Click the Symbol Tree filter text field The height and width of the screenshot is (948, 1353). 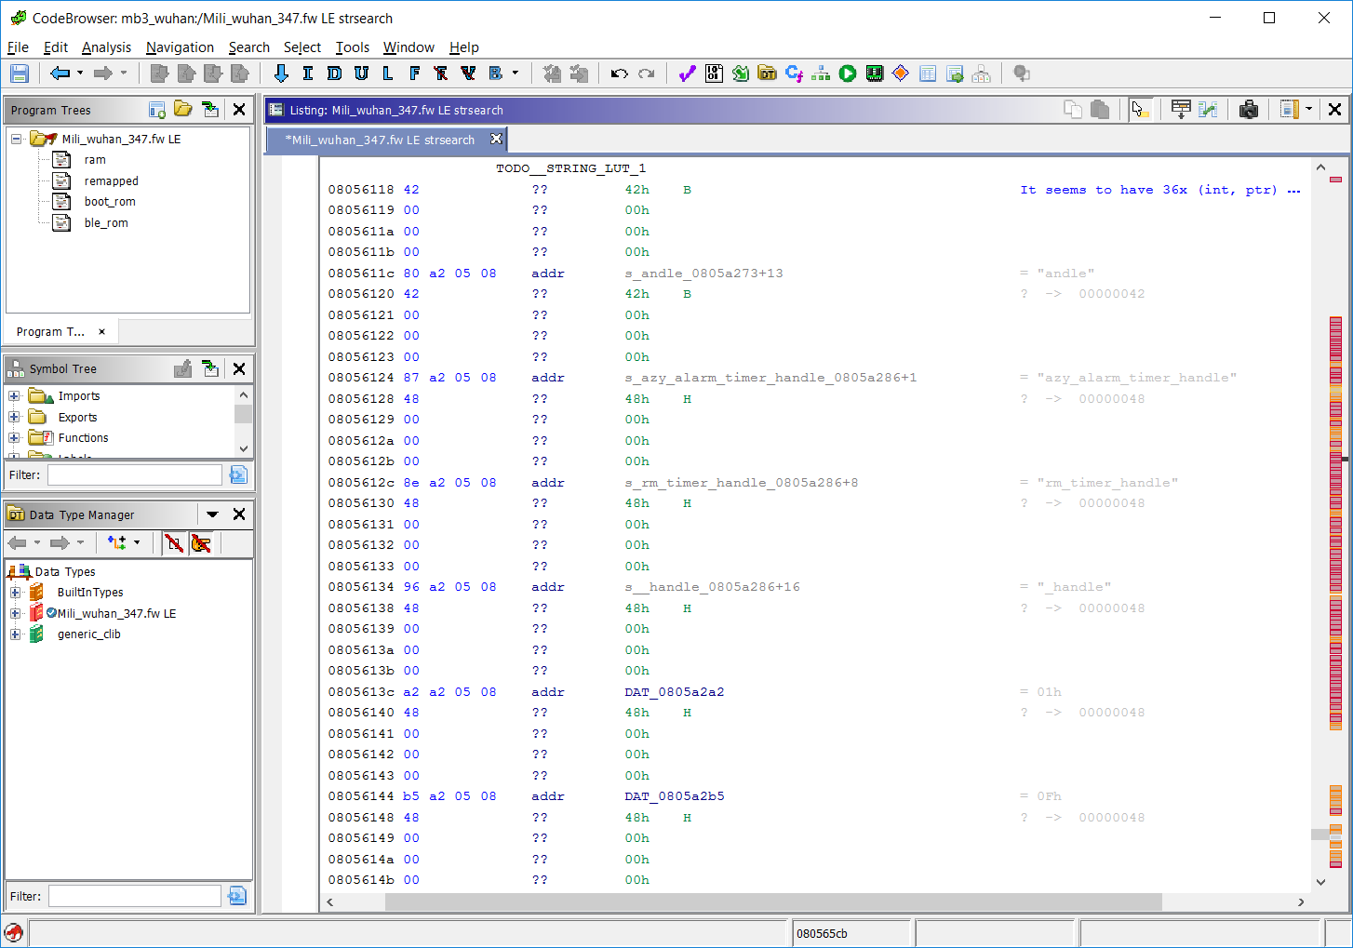click(135, 475)
